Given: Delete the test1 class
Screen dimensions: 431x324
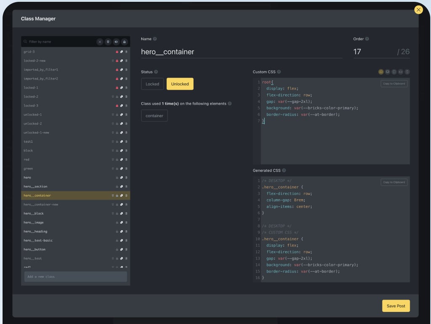Looking at the screenshot, I should click(x=126, y=141).
